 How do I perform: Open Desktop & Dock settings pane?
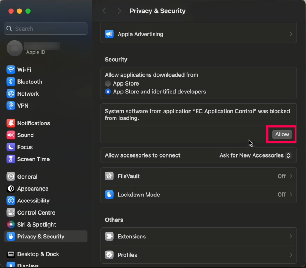pos(38,254)
